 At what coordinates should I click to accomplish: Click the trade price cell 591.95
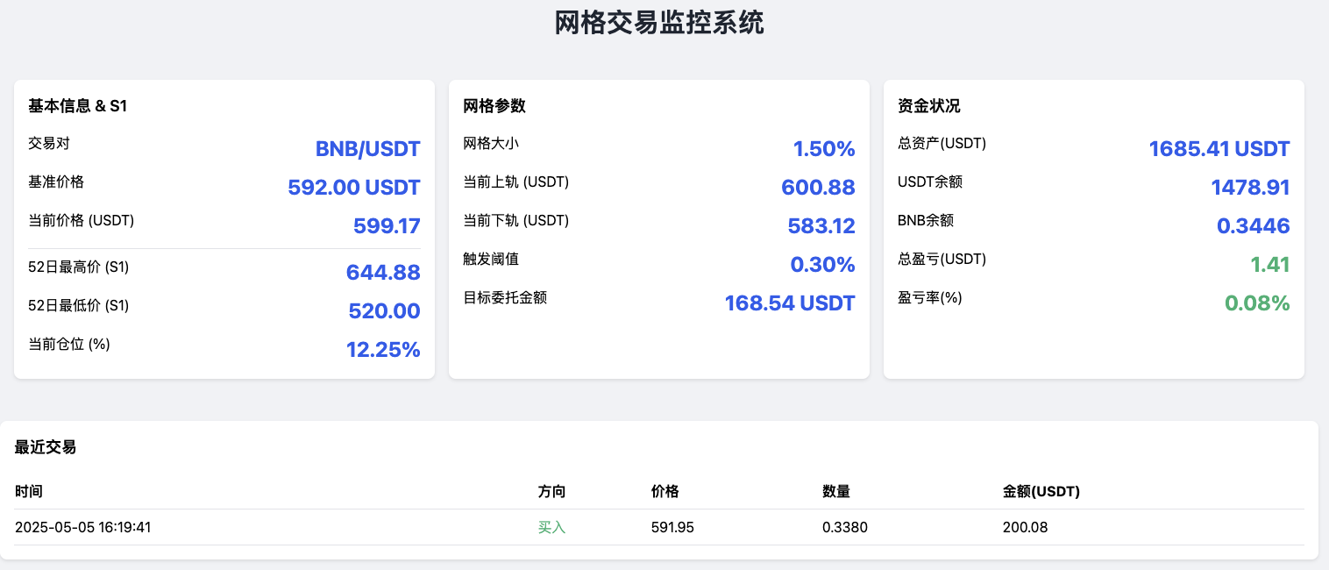pyautogui.click(x=673, y=527)
